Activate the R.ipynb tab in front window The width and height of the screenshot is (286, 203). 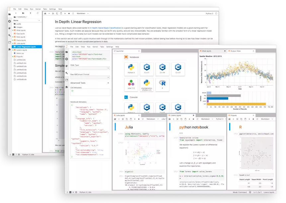click(x=241, y=115)
